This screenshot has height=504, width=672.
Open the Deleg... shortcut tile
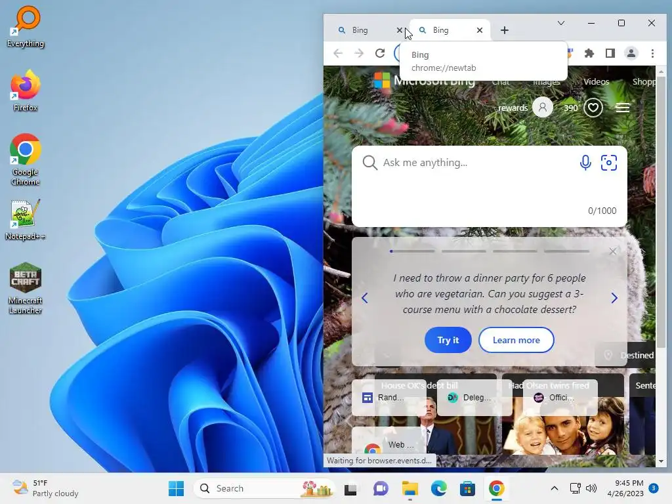(475, 397)
